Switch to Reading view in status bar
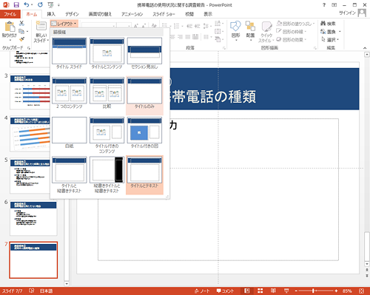The image size is (370, 295). point(273,291)
